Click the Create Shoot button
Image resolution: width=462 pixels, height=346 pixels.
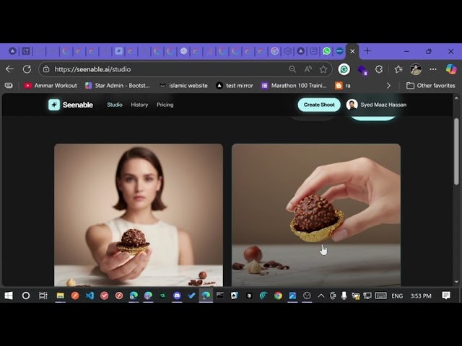click(319, 105)
